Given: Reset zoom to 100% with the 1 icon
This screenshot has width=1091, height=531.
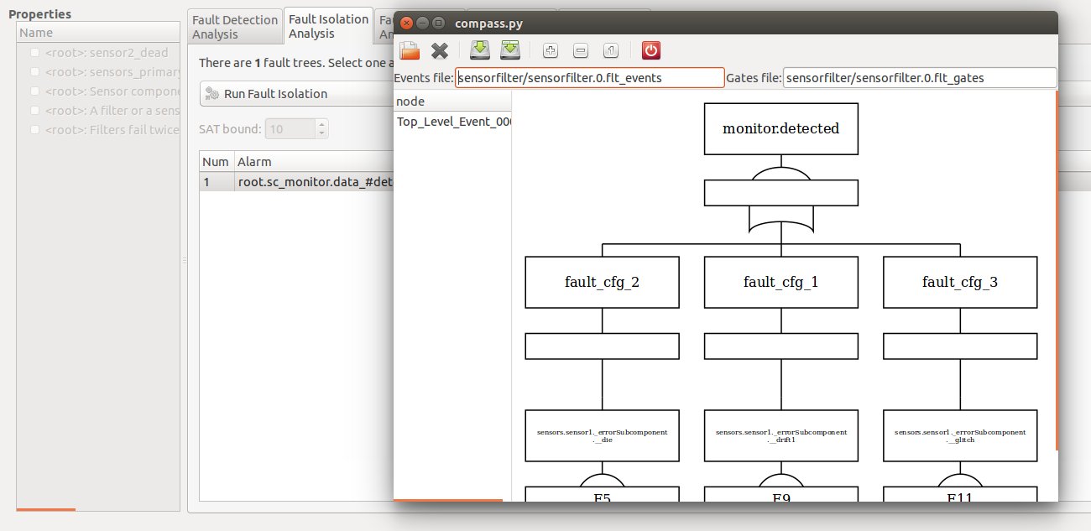Looking at the screenshot, I should coord(611,50).
